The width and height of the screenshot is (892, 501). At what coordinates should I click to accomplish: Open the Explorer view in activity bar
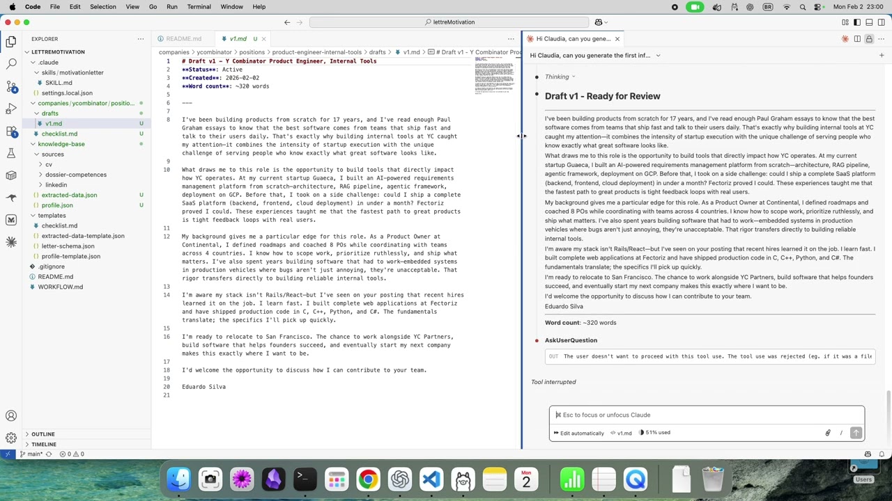pyautogui.click(x=11, y=42)
